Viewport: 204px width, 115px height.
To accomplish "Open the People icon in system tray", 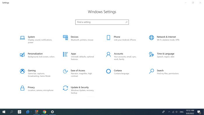I will point(163,112).
